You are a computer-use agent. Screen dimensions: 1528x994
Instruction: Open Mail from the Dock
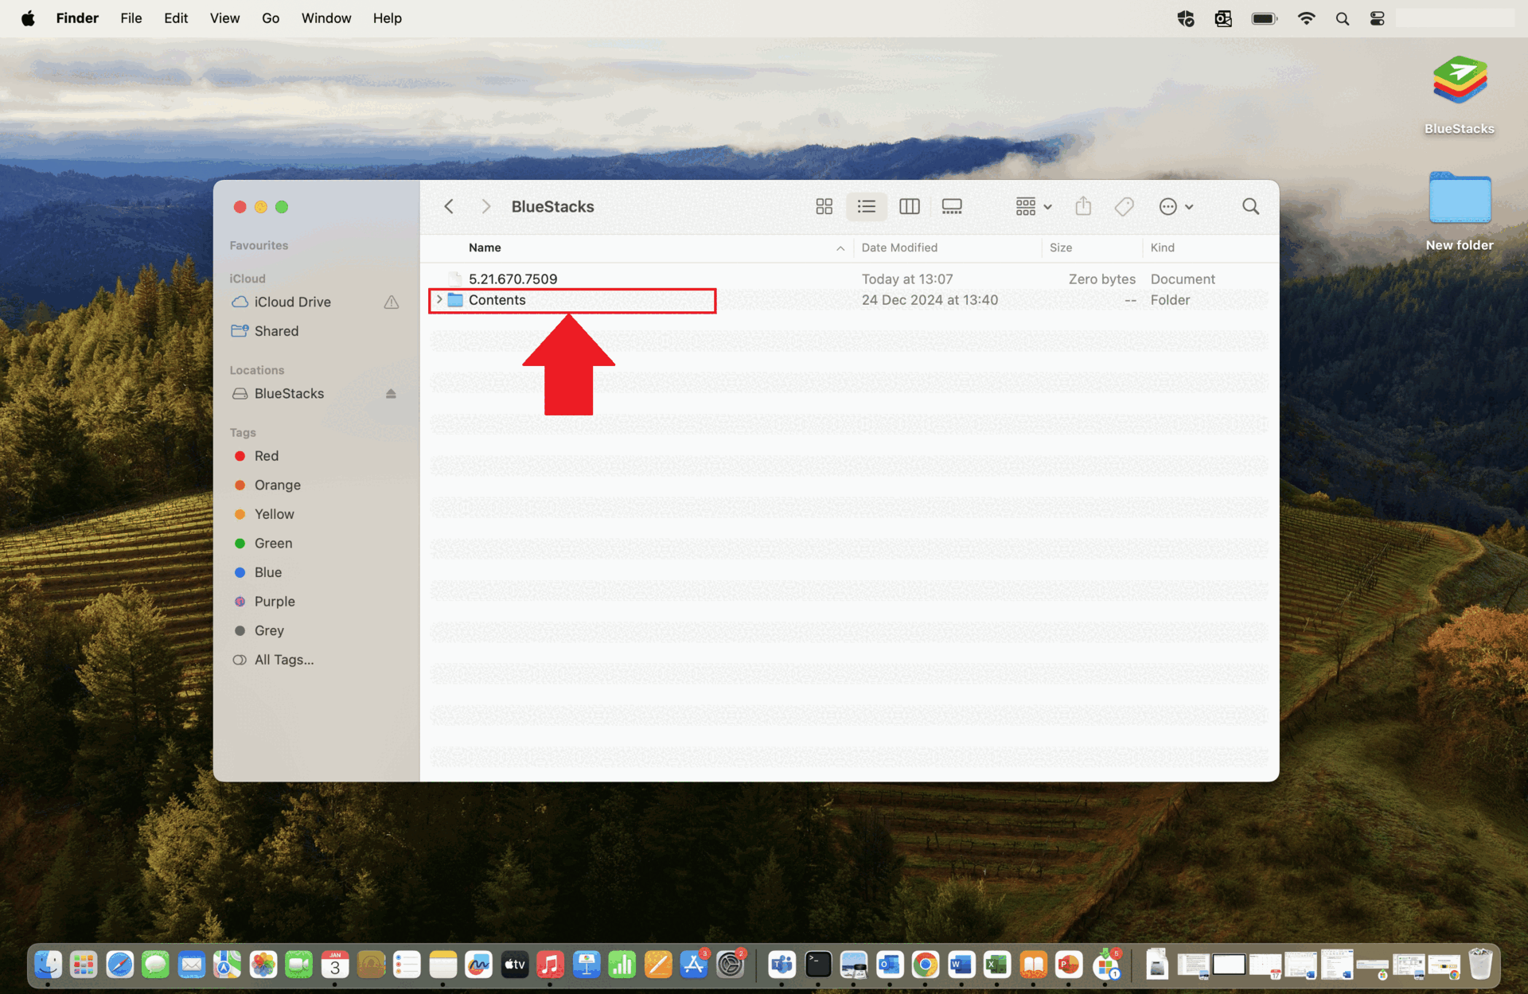click(x=191, y=965)
